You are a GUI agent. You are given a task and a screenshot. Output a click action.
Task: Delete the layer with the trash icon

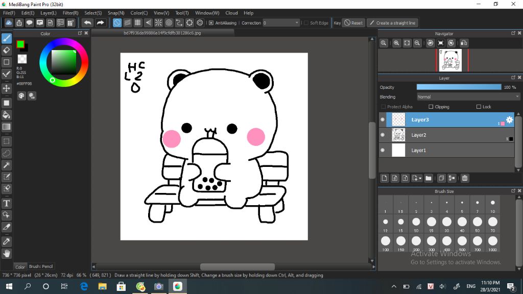point(465,178)
